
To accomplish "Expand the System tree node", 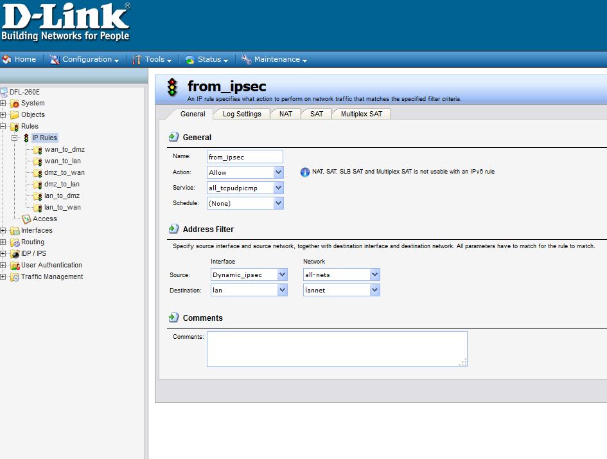I will click(3, 104).
